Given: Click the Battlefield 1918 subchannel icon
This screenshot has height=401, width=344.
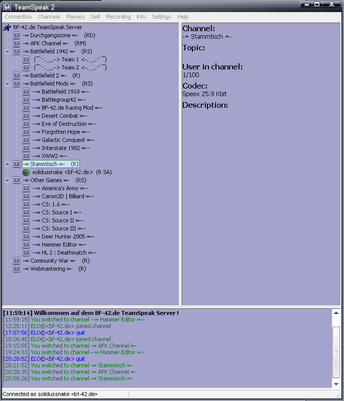Looking at the screenshot, I should point(26,92).
